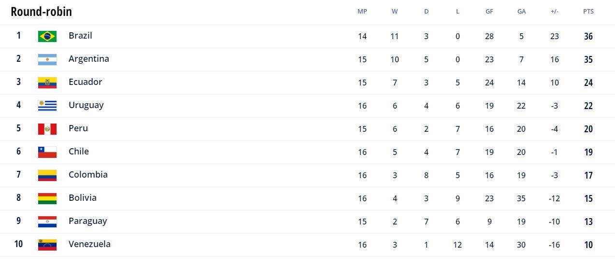
Task: Click the Paraguay team name
Action: tap(87, 221)
